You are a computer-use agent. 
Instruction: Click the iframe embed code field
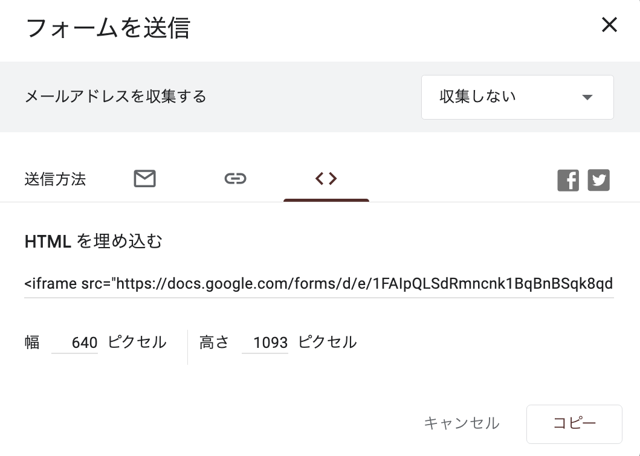pos(318,283)
